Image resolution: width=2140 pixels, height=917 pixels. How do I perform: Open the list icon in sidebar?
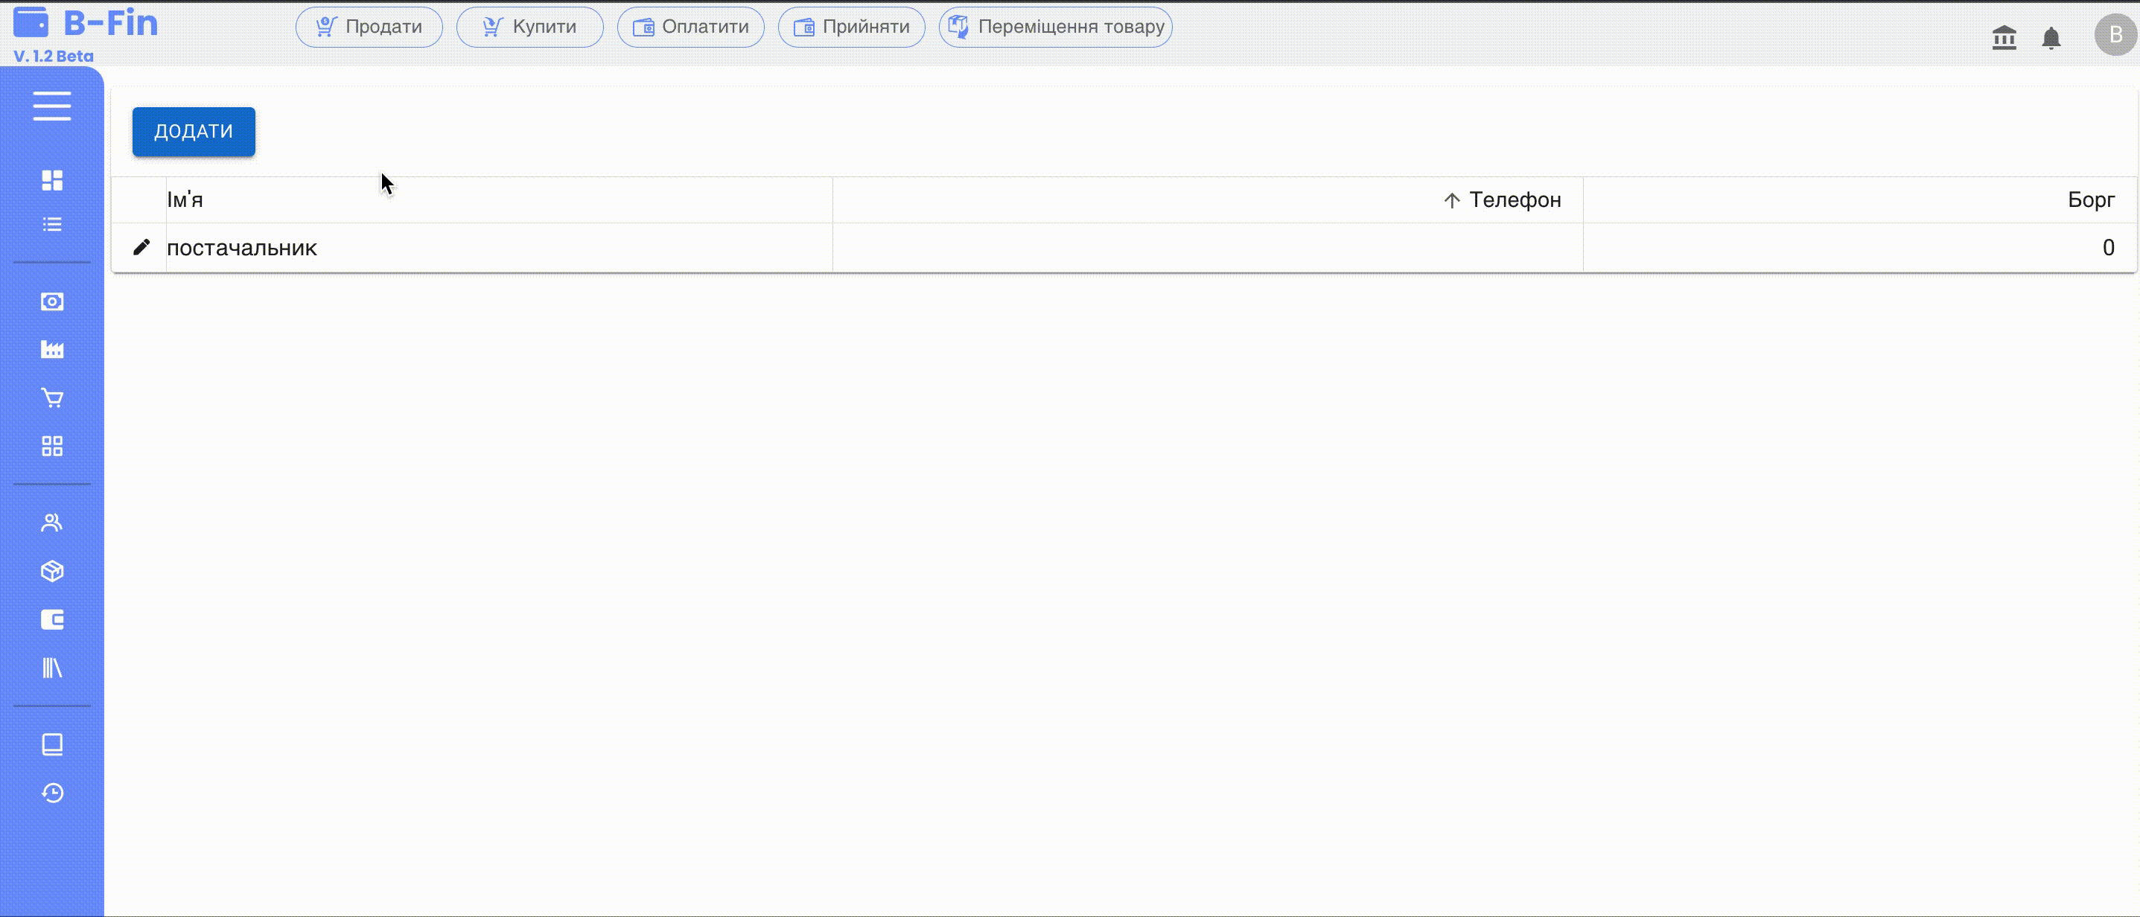point(52,224)
